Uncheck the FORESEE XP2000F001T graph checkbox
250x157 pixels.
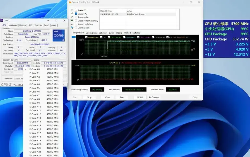point(167,37)
